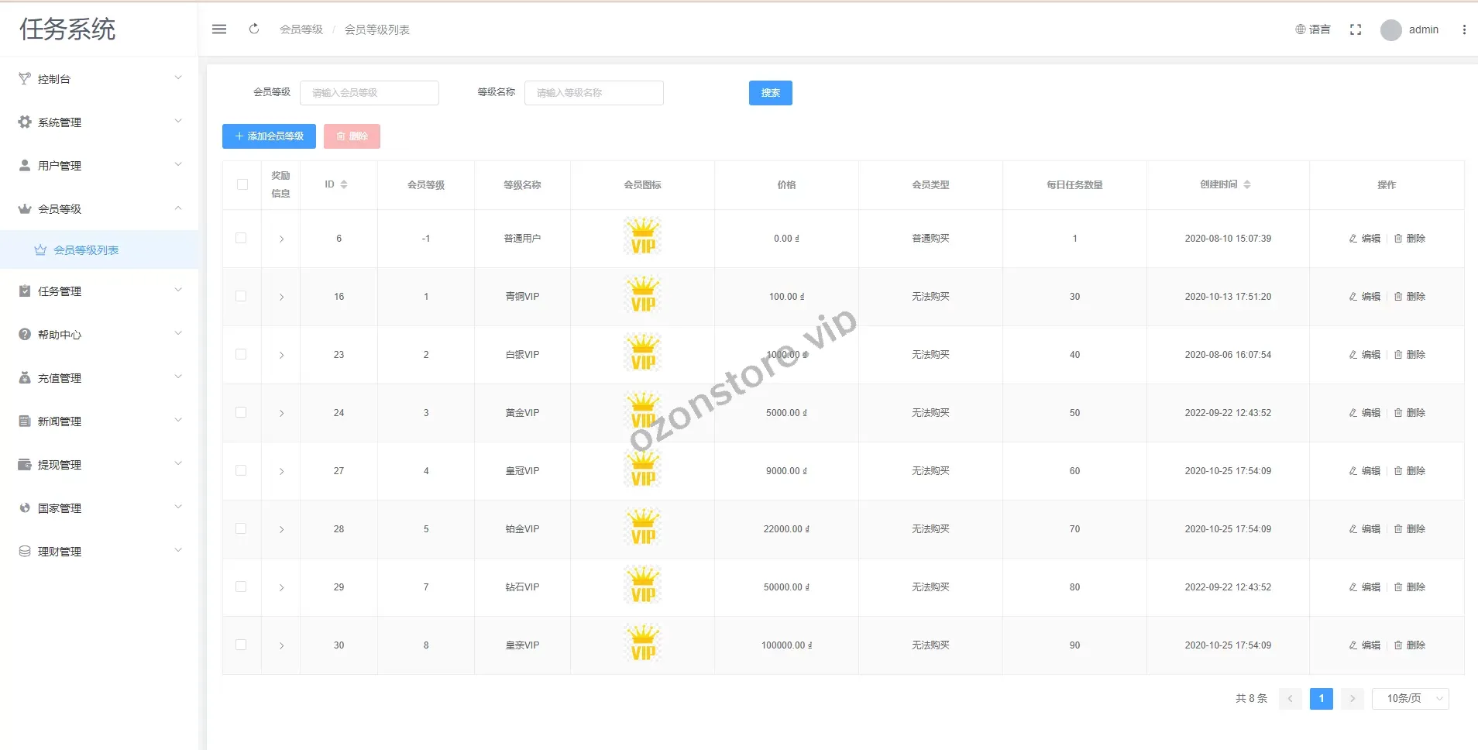Check the box for 普通用户 row
This screenshot has height=750, width=1478.
coord(241,239)
